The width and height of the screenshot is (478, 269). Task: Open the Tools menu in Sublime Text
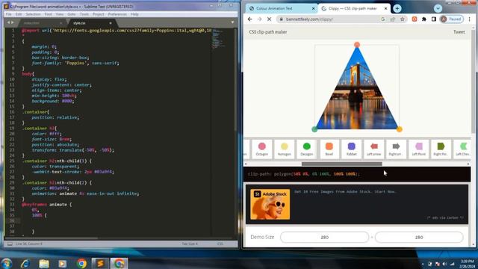click(84, 14)
